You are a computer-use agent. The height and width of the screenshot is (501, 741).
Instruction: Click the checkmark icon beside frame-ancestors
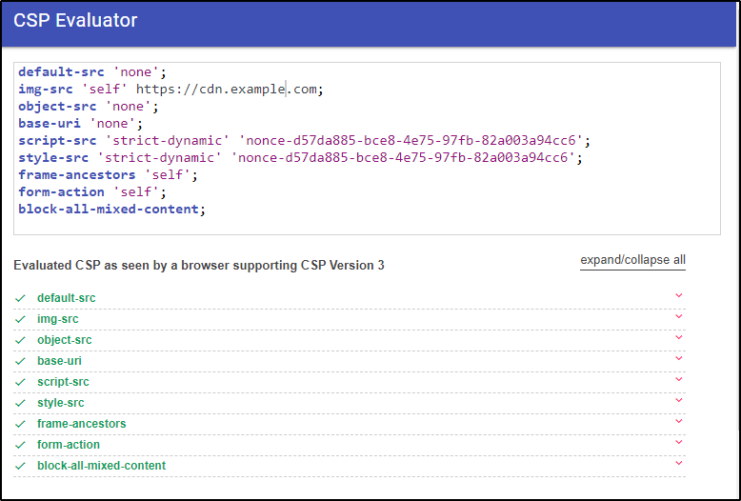coord(20,424)
